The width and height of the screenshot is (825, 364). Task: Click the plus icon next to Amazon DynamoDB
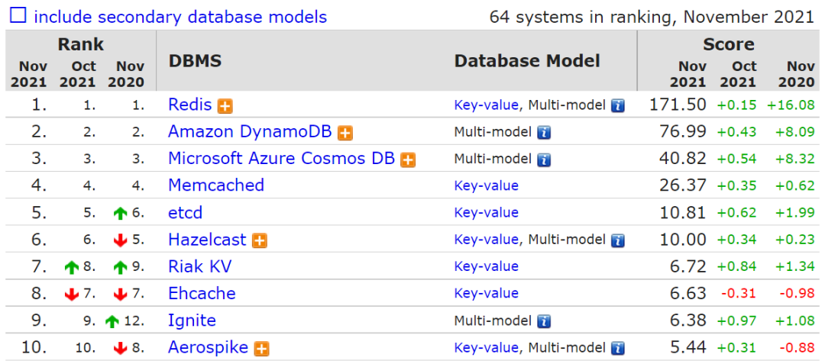point(345,133)
